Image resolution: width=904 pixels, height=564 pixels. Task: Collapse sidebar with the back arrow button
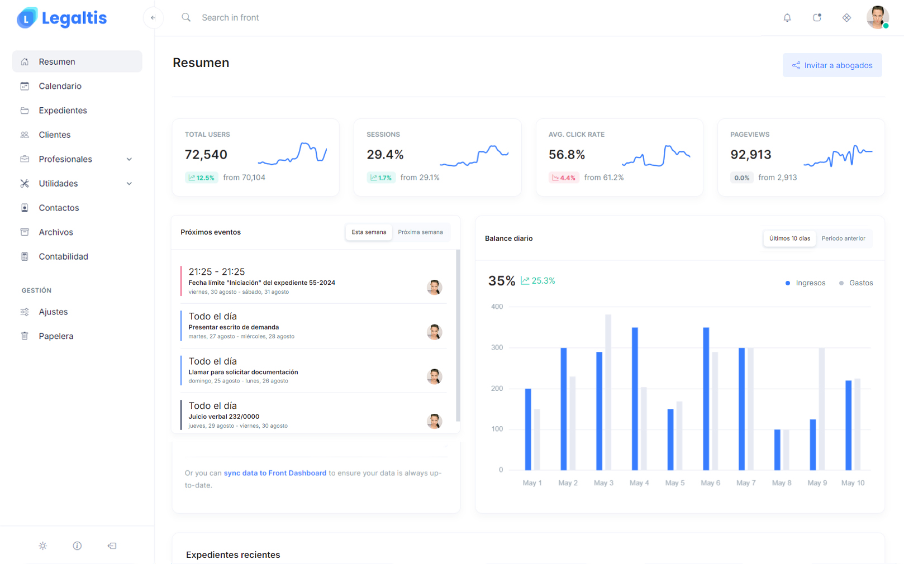coord(153,18)
